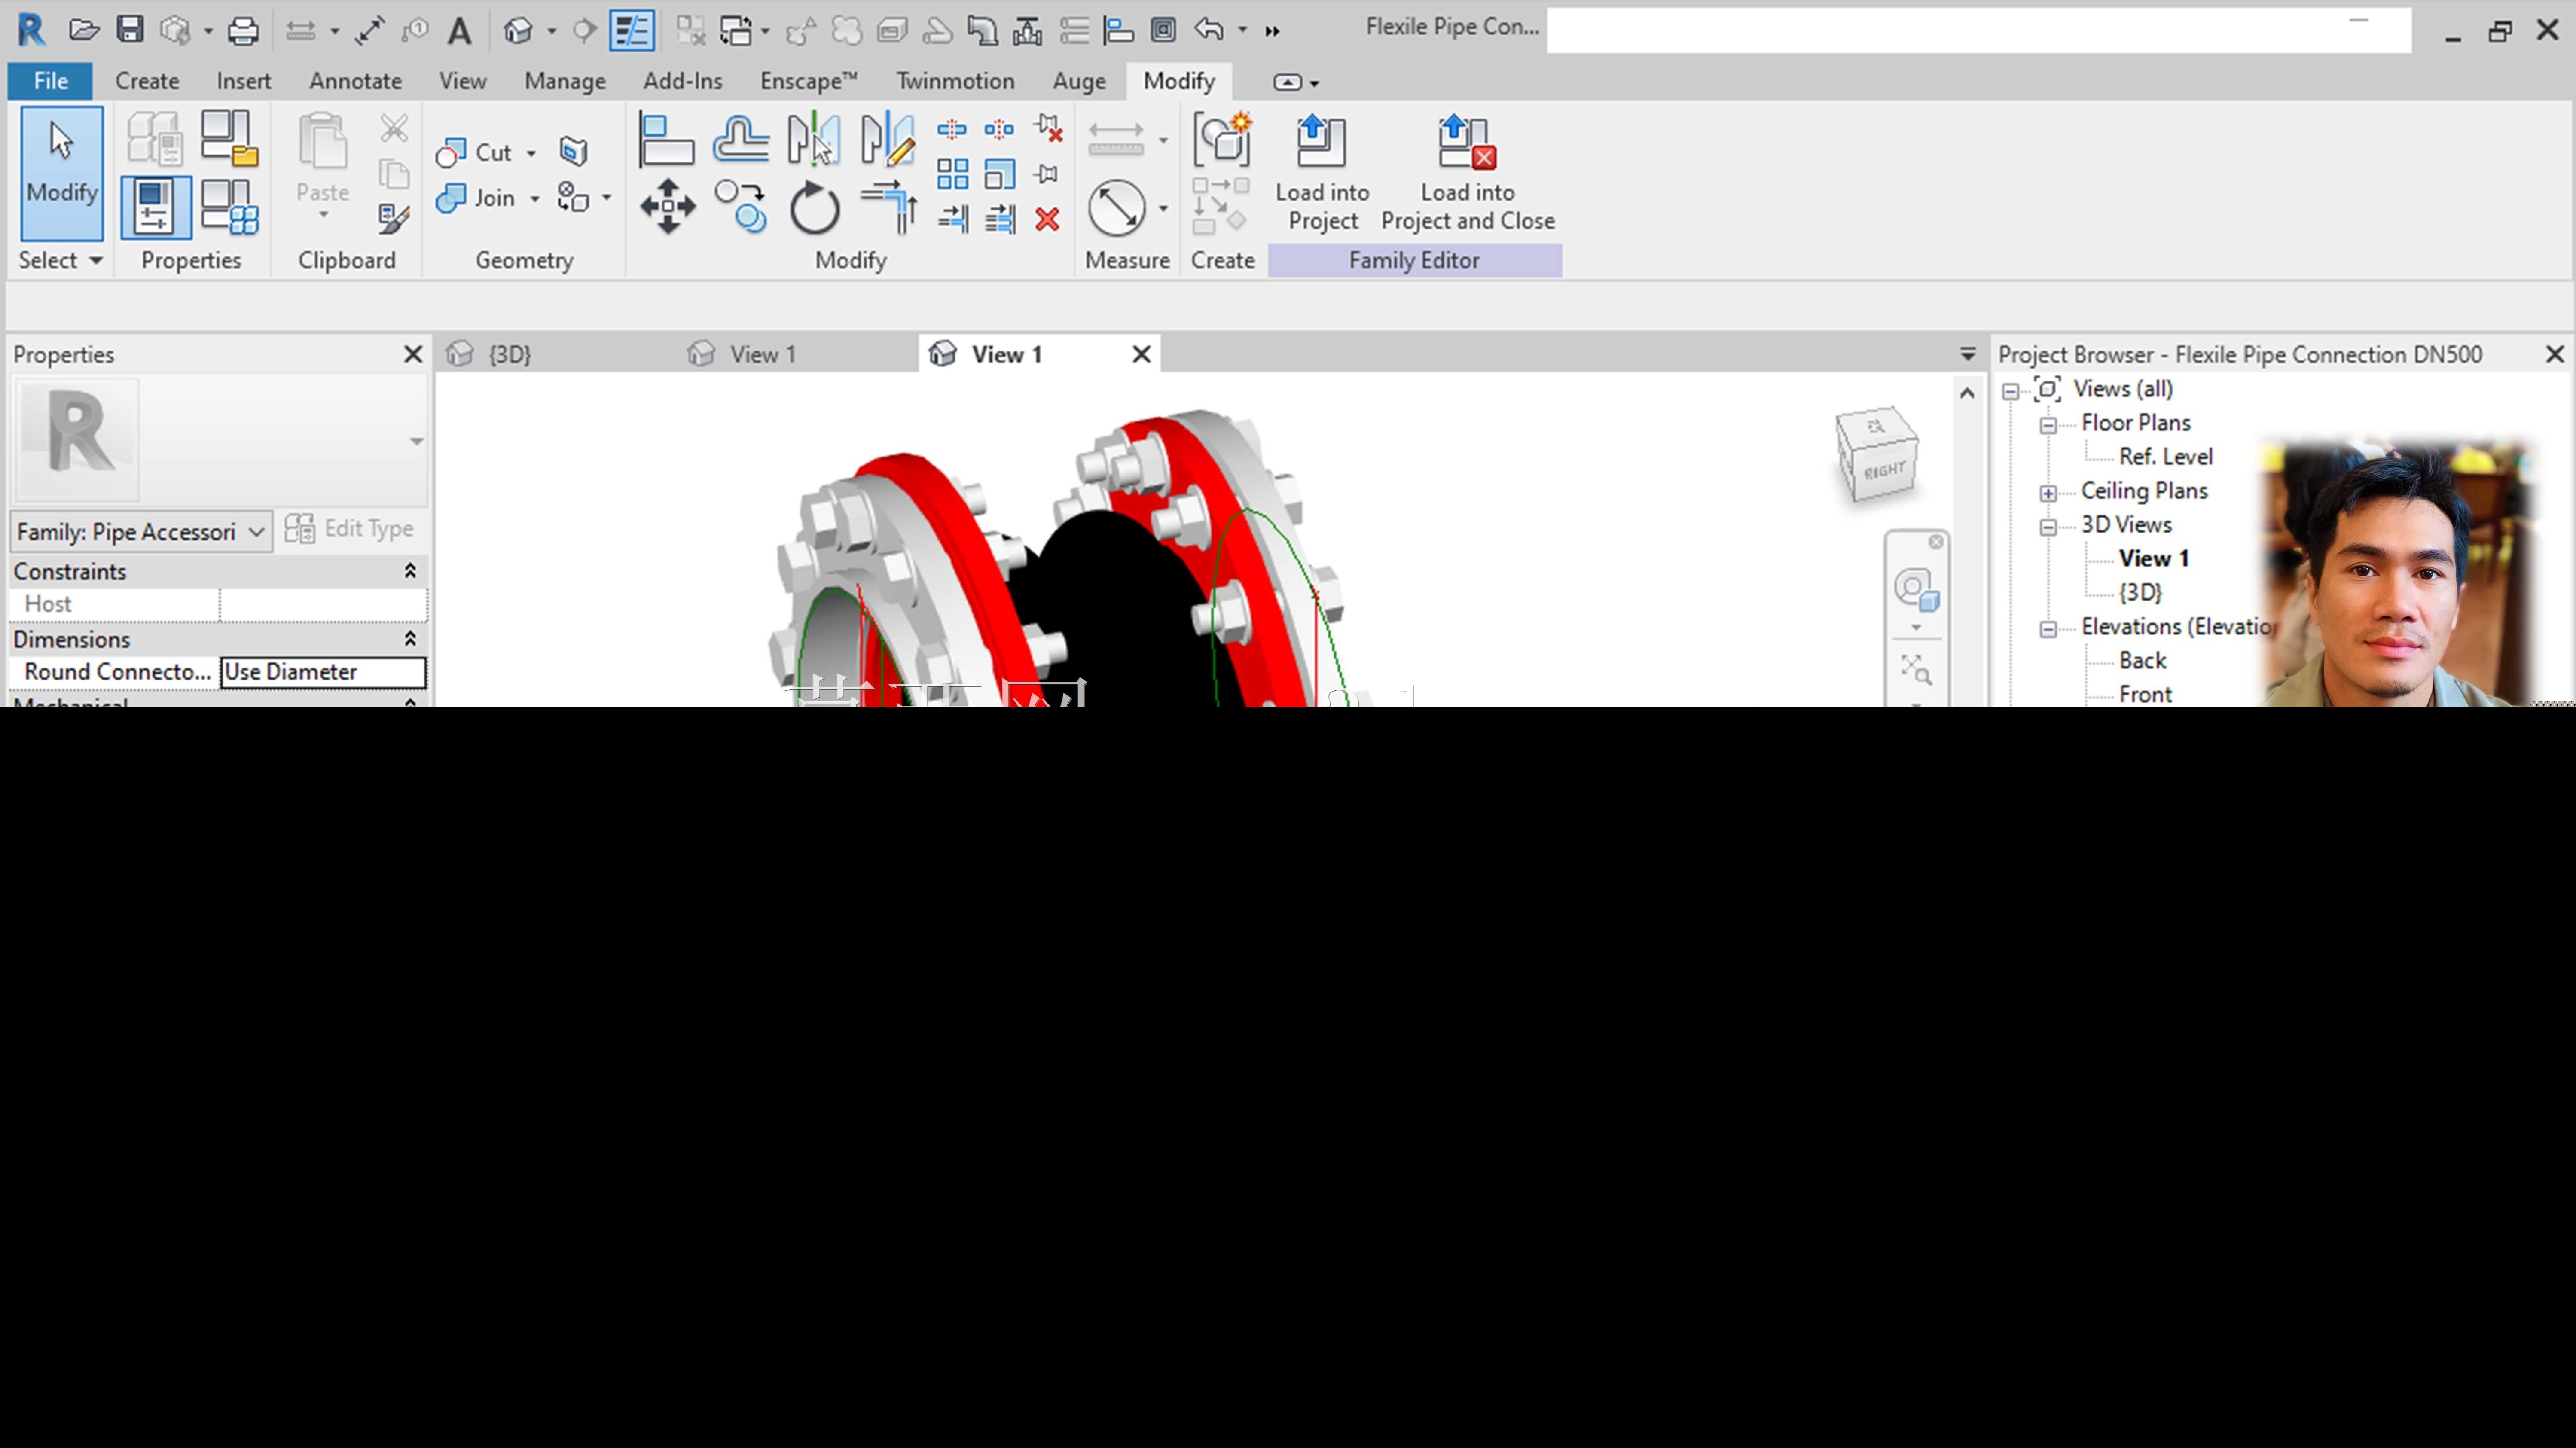
Task: Unpin the selected element
Action: (1048, 129)
